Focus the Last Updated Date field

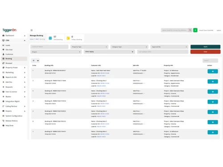pyautogui.click(x=163, y=52)
